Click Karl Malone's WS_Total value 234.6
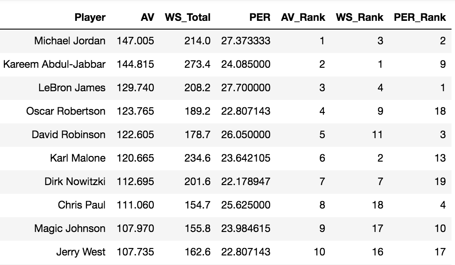Image resolution: width=455 pixels, height=265 pixels. [x=197, y=158]
